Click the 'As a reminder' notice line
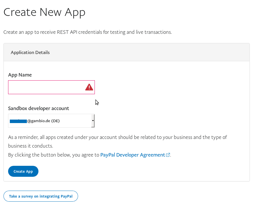 (x=117, y=137)
